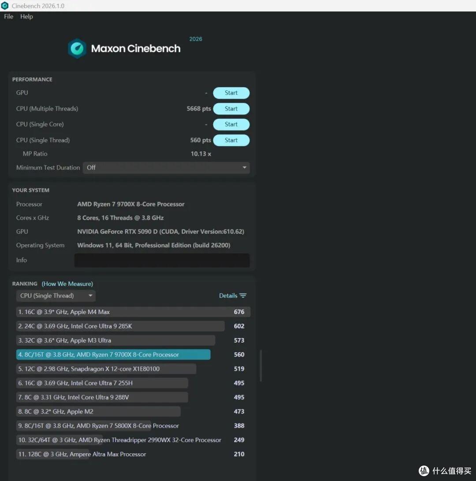Viewport: 476px width, 481px height.
Task: Select the Intel Core Ultra 9 285K row
Action: coord(133,326)
